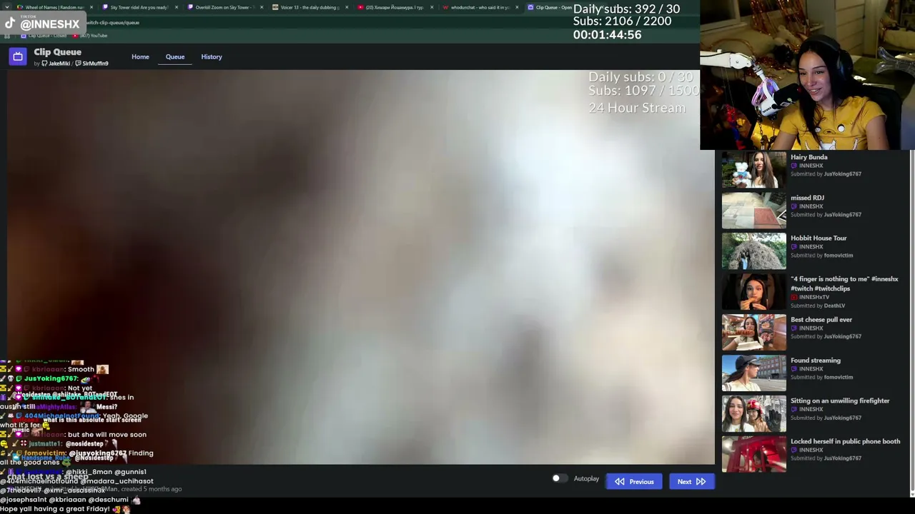Viewport: 915px width, 514px height.
Task: Click the Next button's forward arrow icon
Action: coord(701,482)
